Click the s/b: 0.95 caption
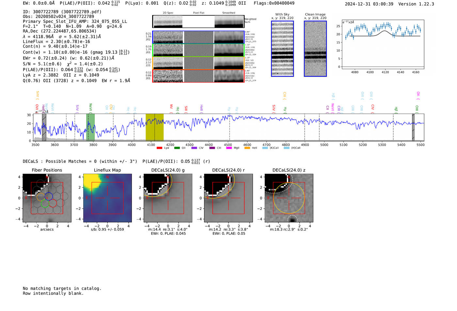 click(107, 229)
